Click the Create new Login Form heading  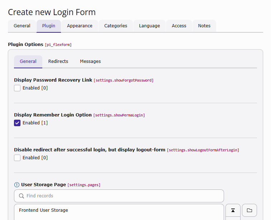[52, 12]
